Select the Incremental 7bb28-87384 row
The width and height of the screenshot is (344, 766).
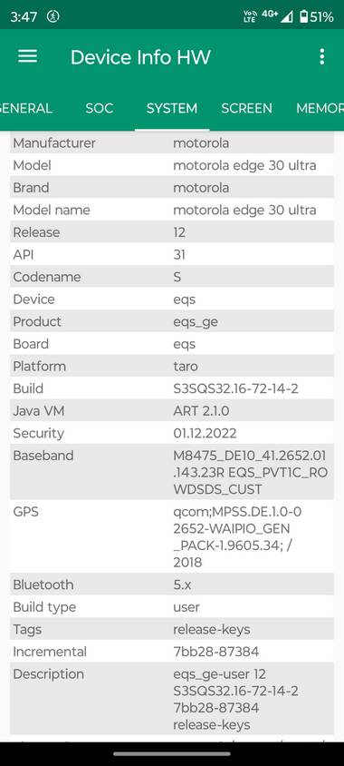pyautogui.click(x=172, y=652)
